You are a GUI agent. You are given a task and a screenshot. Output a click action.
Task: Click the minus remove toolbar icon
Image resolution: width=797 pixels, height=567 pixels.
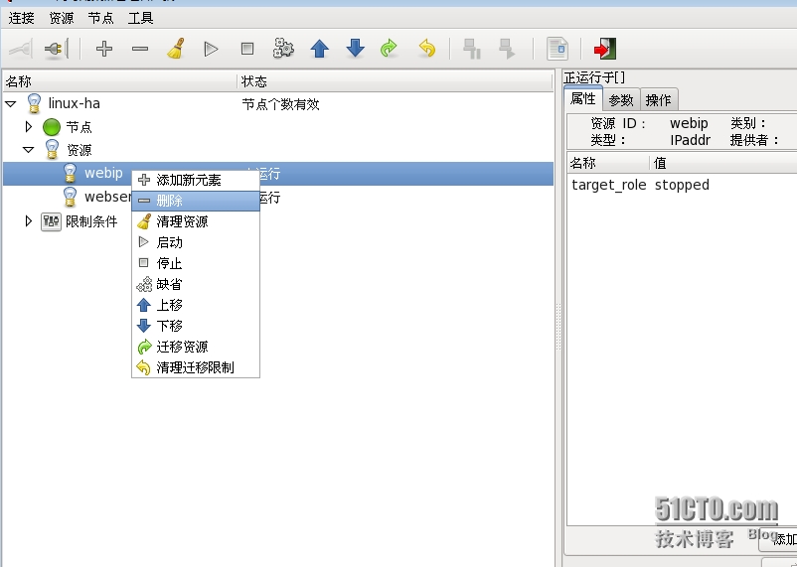click(x=140, y=49)
